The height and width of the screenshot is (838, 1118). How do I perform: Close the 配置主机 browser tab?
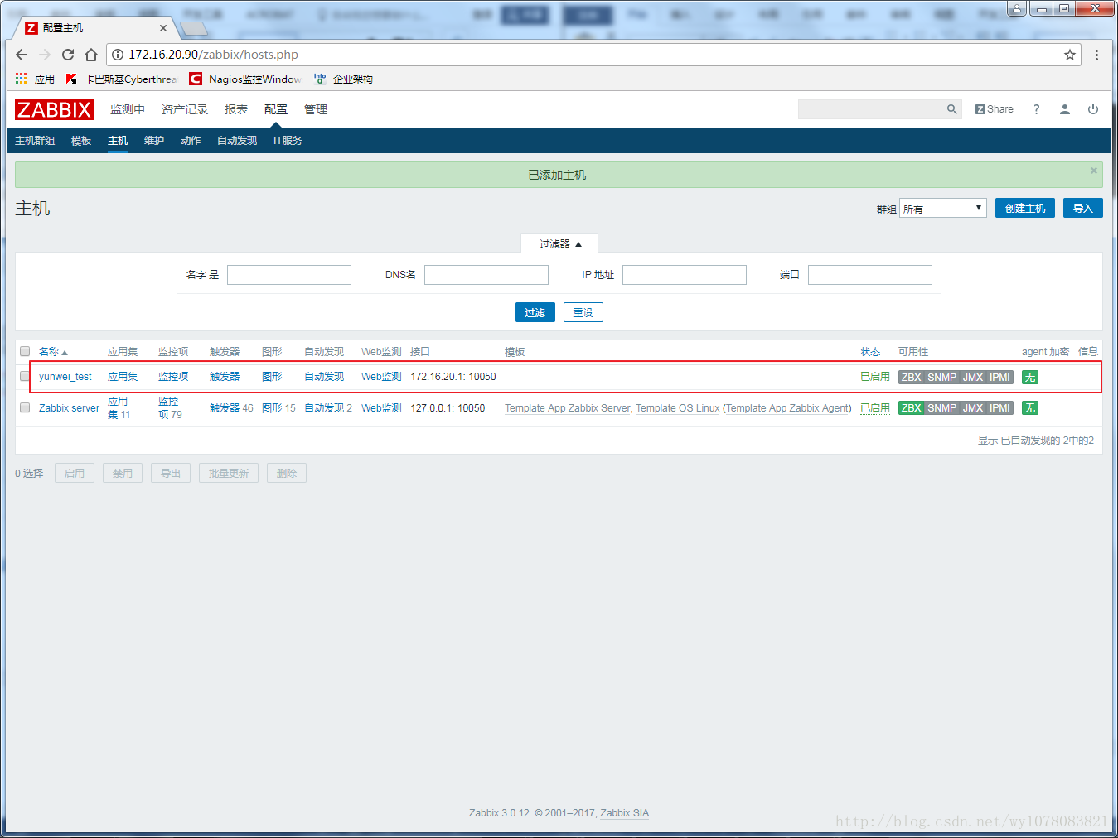[162, 28]
